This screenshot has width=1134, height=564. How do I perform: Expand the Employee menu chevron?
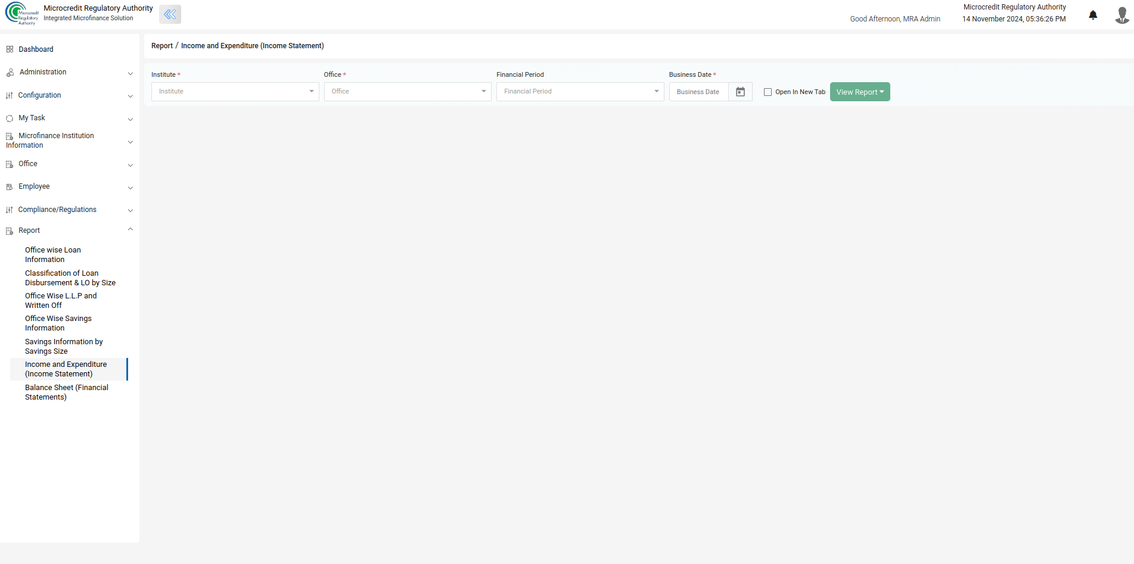131,188
